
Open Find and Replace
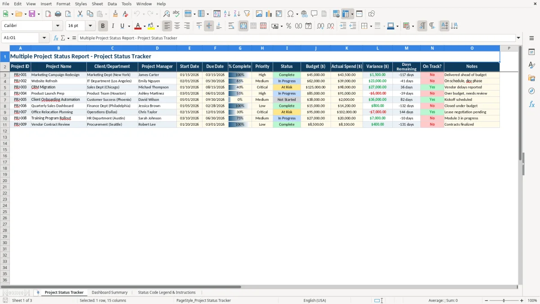click(x=166, y=14)
